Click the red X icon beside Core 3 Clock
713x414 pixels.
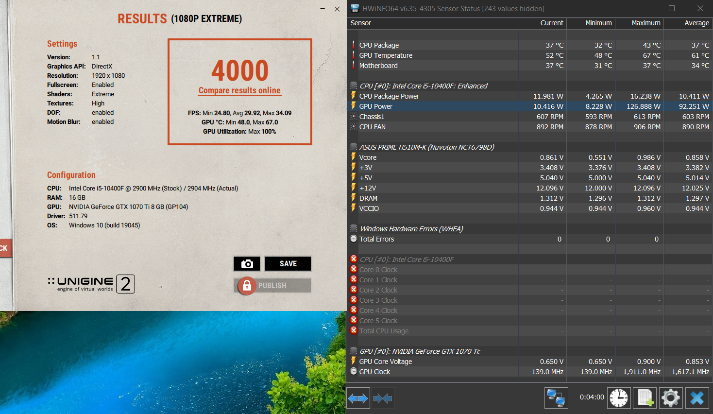[354, 300]
